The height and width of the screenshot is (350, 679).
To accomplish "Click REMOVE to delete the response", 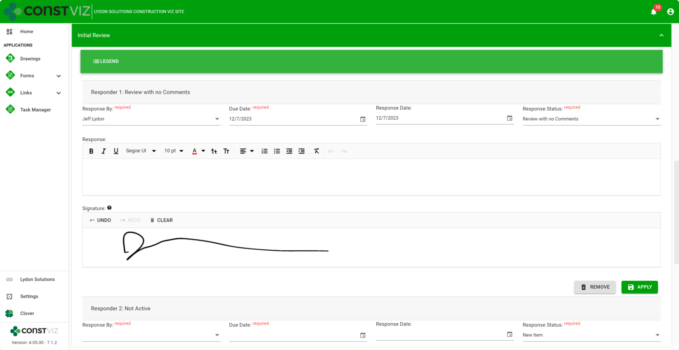I will (x=595, y=287).
